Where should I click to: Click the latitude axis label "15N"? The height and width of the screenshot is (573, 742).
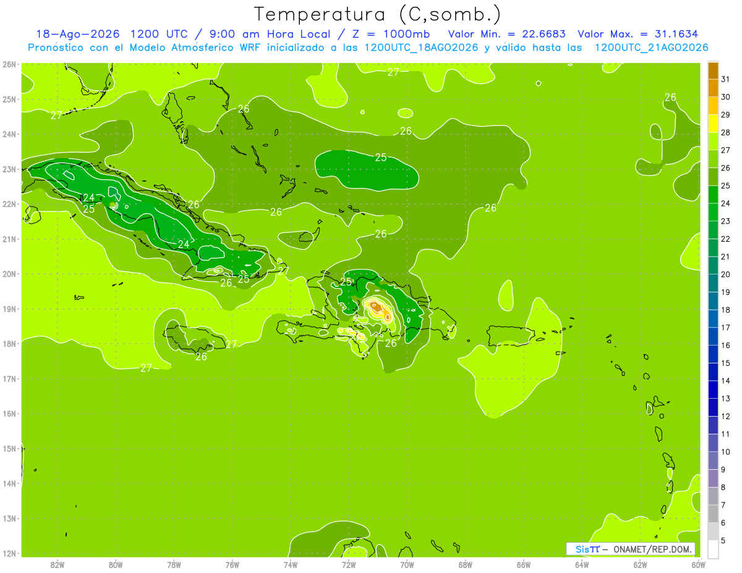click(x=9, y=448)
